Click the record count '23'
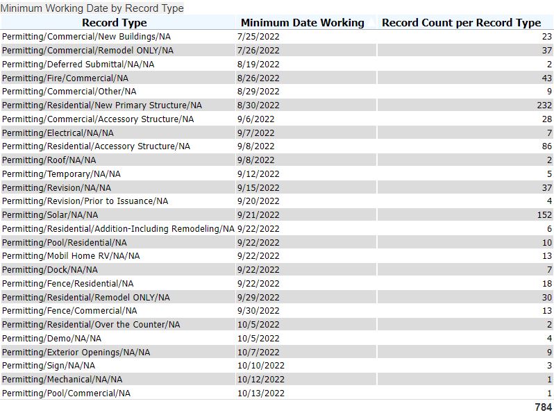The image size is (554, 415). [546, 36]
